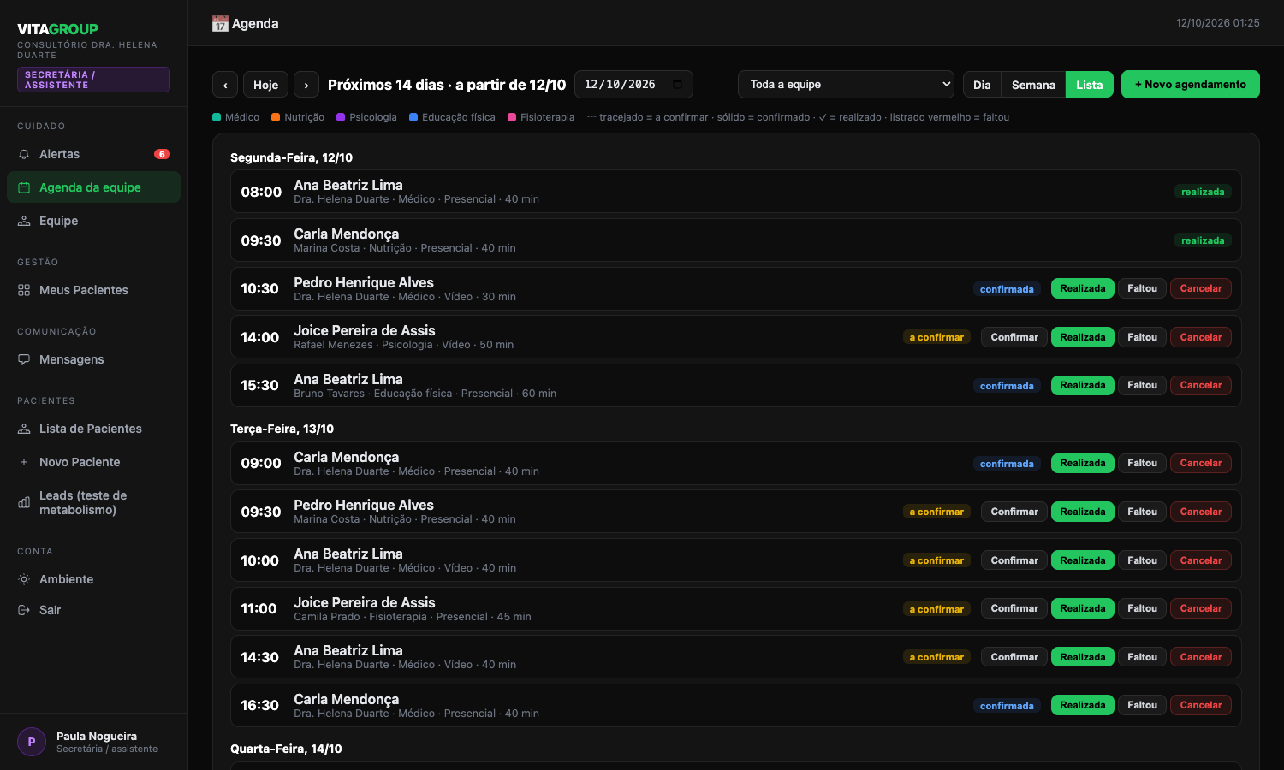Confirm Joice Pereira de Assis 14:00 appointment
The width and height of the screenshot is (1284, 770).
tap(1014, 337)
